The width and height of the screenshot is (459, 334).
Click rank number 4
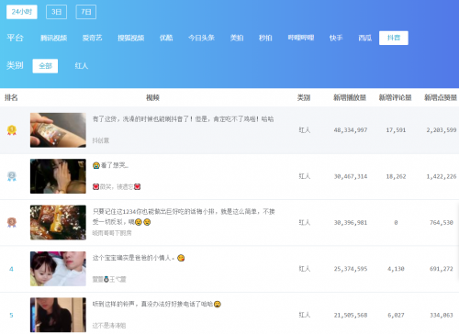click(x=11, y=269)
